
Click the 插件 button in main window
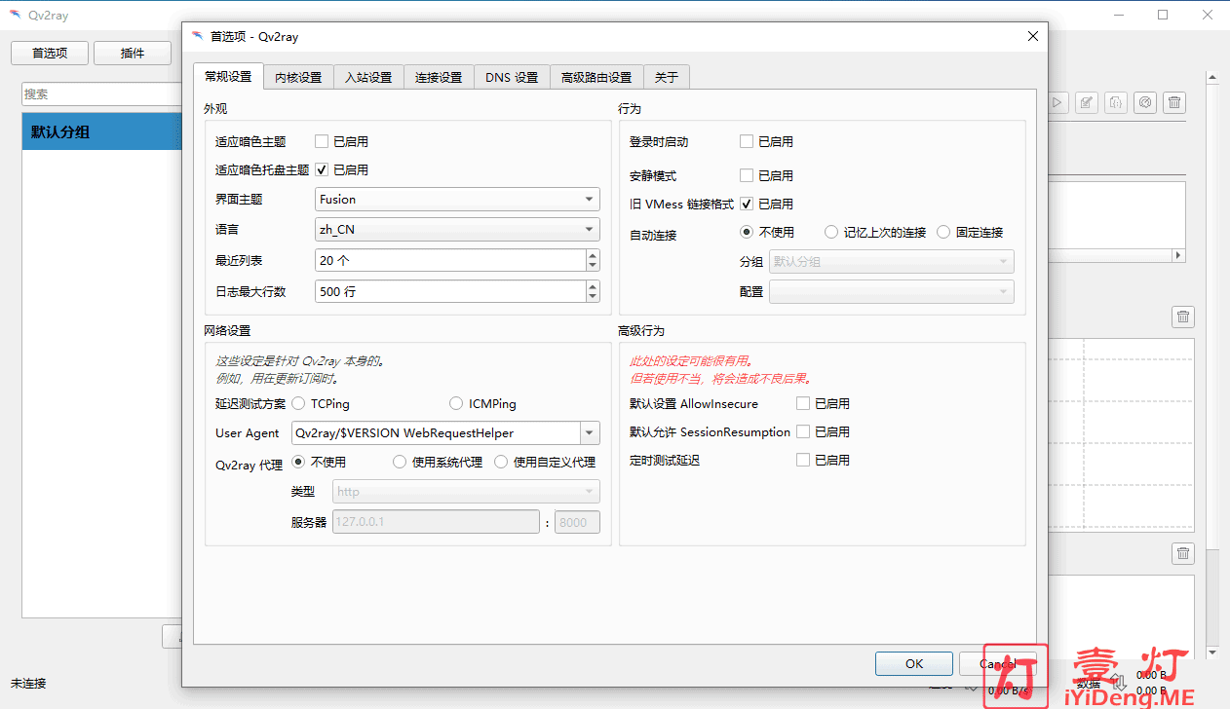pyautogui.click(x=133, y=54)
